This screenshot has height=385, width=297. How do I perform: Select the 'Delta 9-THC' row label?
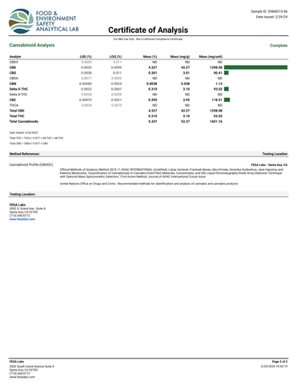[x=18, y=89]
